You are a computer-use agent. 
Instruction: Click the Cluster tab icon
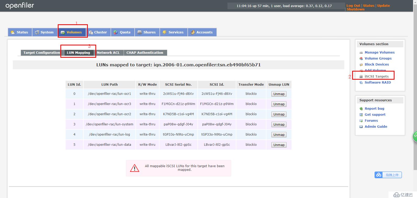(x=91, y=32)
